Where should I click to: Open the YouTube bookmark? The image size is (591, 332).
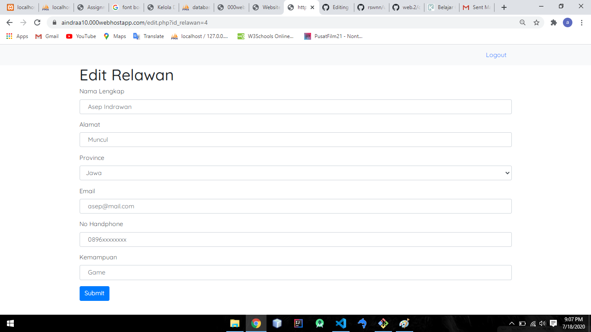[81, 36]
